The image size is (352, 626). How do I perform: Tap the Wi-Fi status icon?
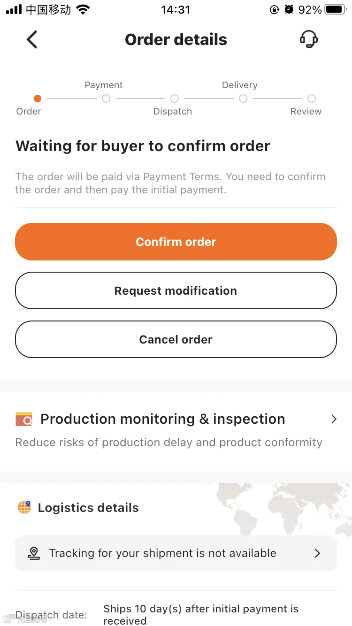[x=83, y=9]
